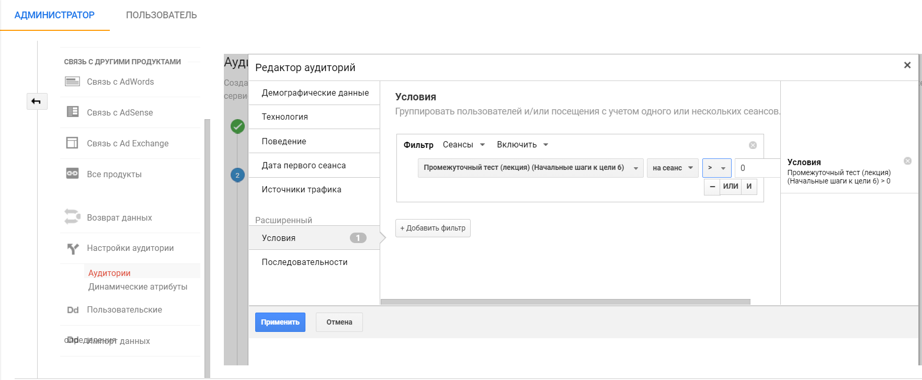Click the green checkmark step indicator
922x380 pixels.
[237, 126]
